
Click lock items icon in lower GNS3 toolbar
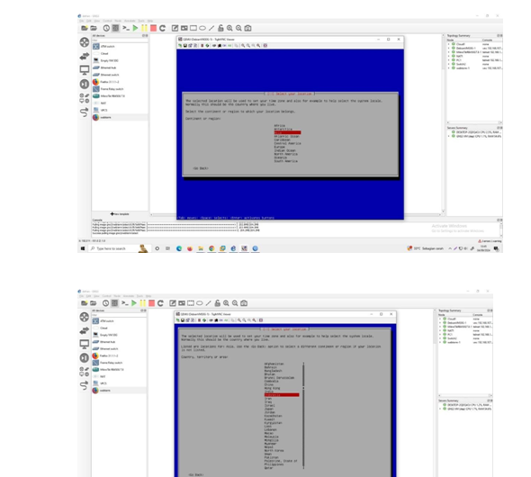click(218, 303)
